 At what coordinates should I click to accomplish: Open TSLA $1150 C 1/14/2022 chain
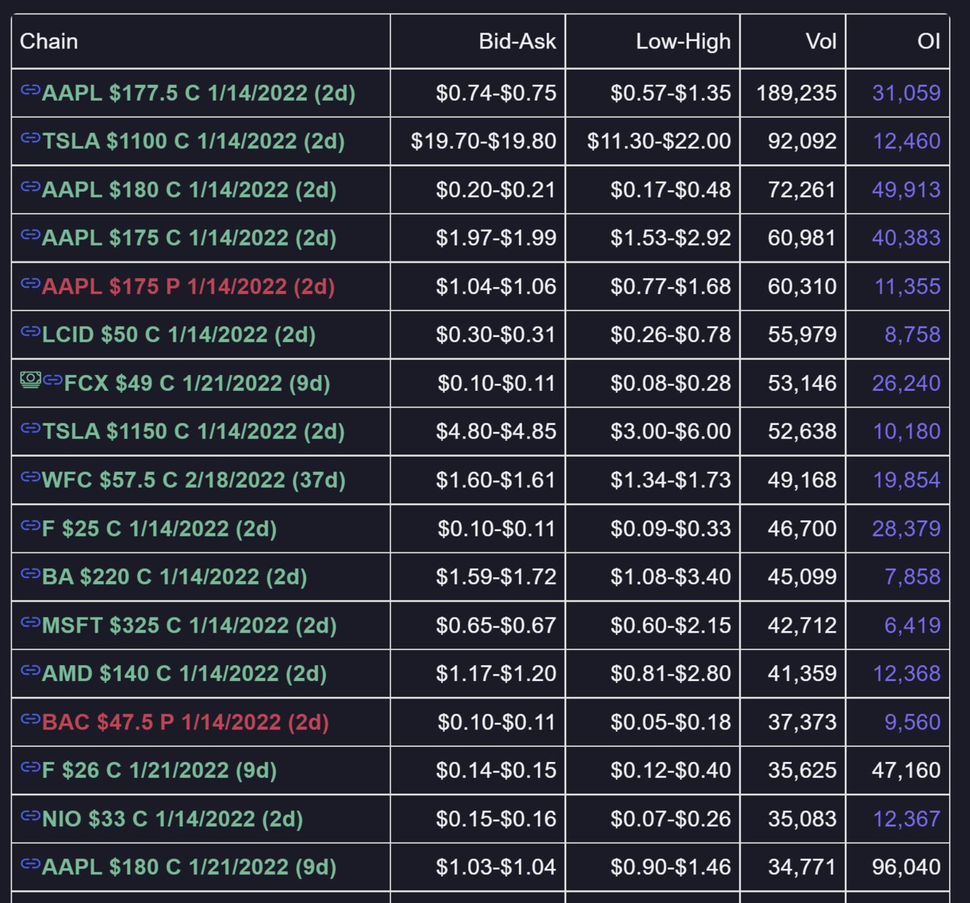[193, 432]
